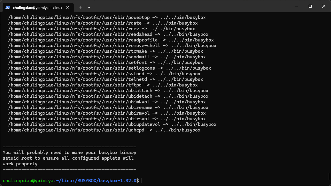Click the 'You will probably need' message line
The width and height of the screenshot is (331, 186).
tap(69, 153)
